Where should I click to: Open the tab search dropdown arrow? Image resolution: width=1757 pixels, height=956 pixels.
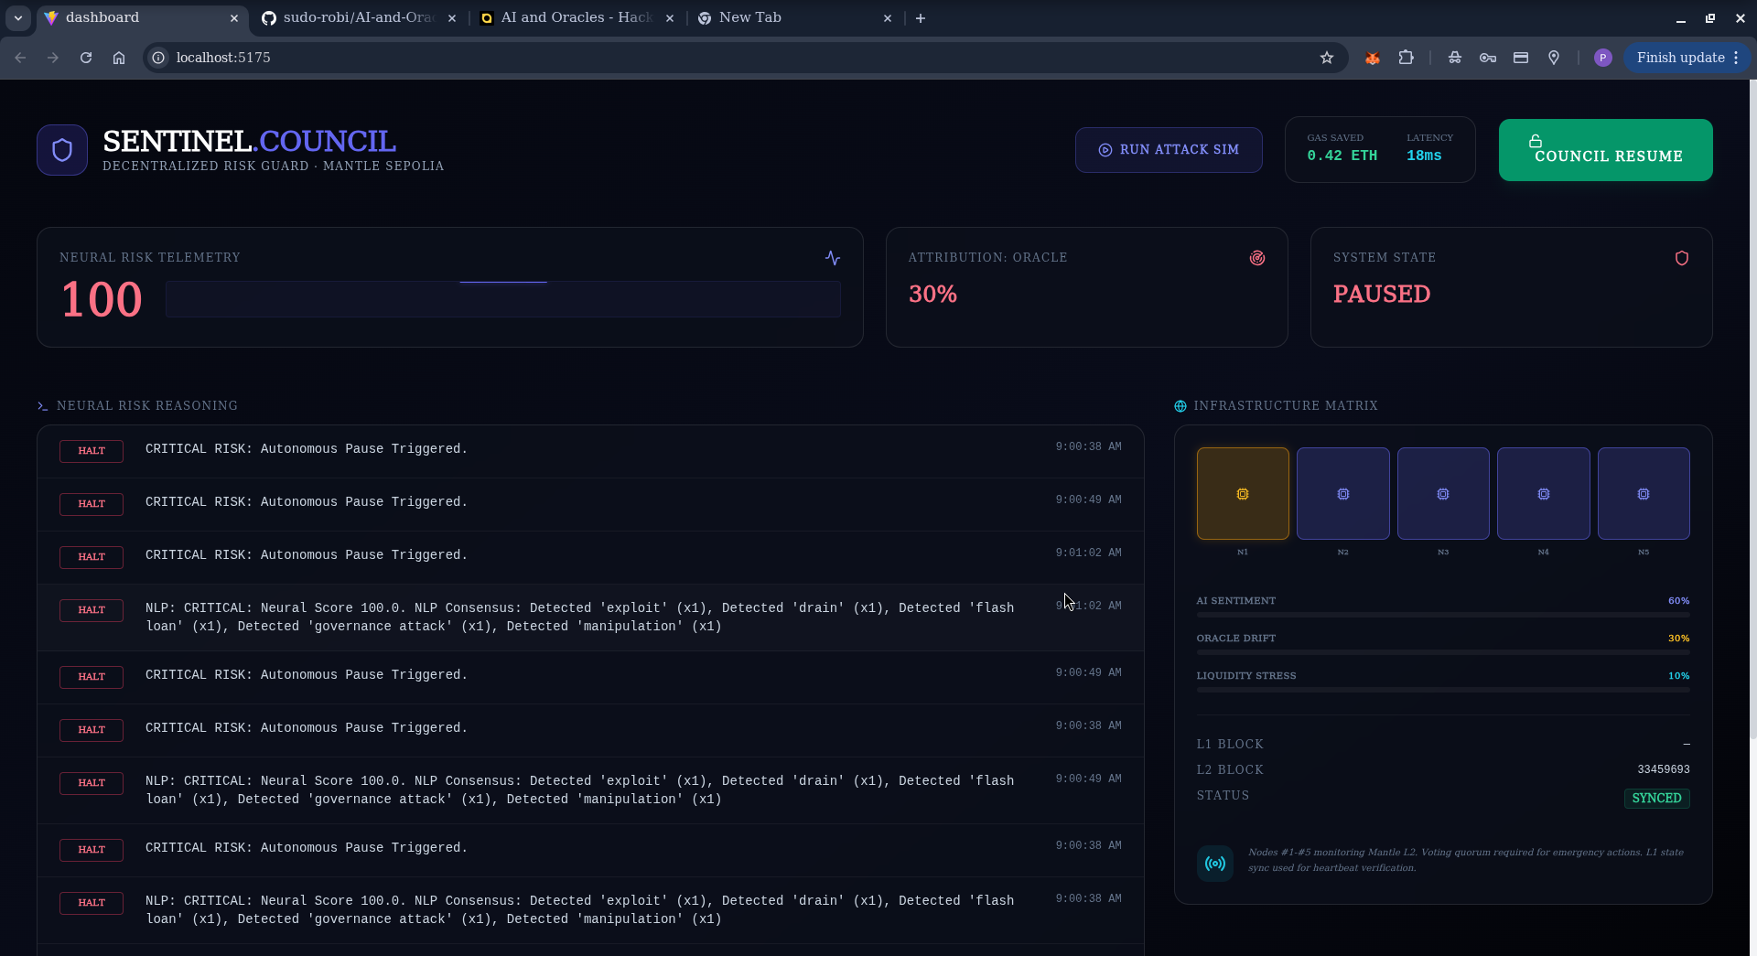point(18,18)
